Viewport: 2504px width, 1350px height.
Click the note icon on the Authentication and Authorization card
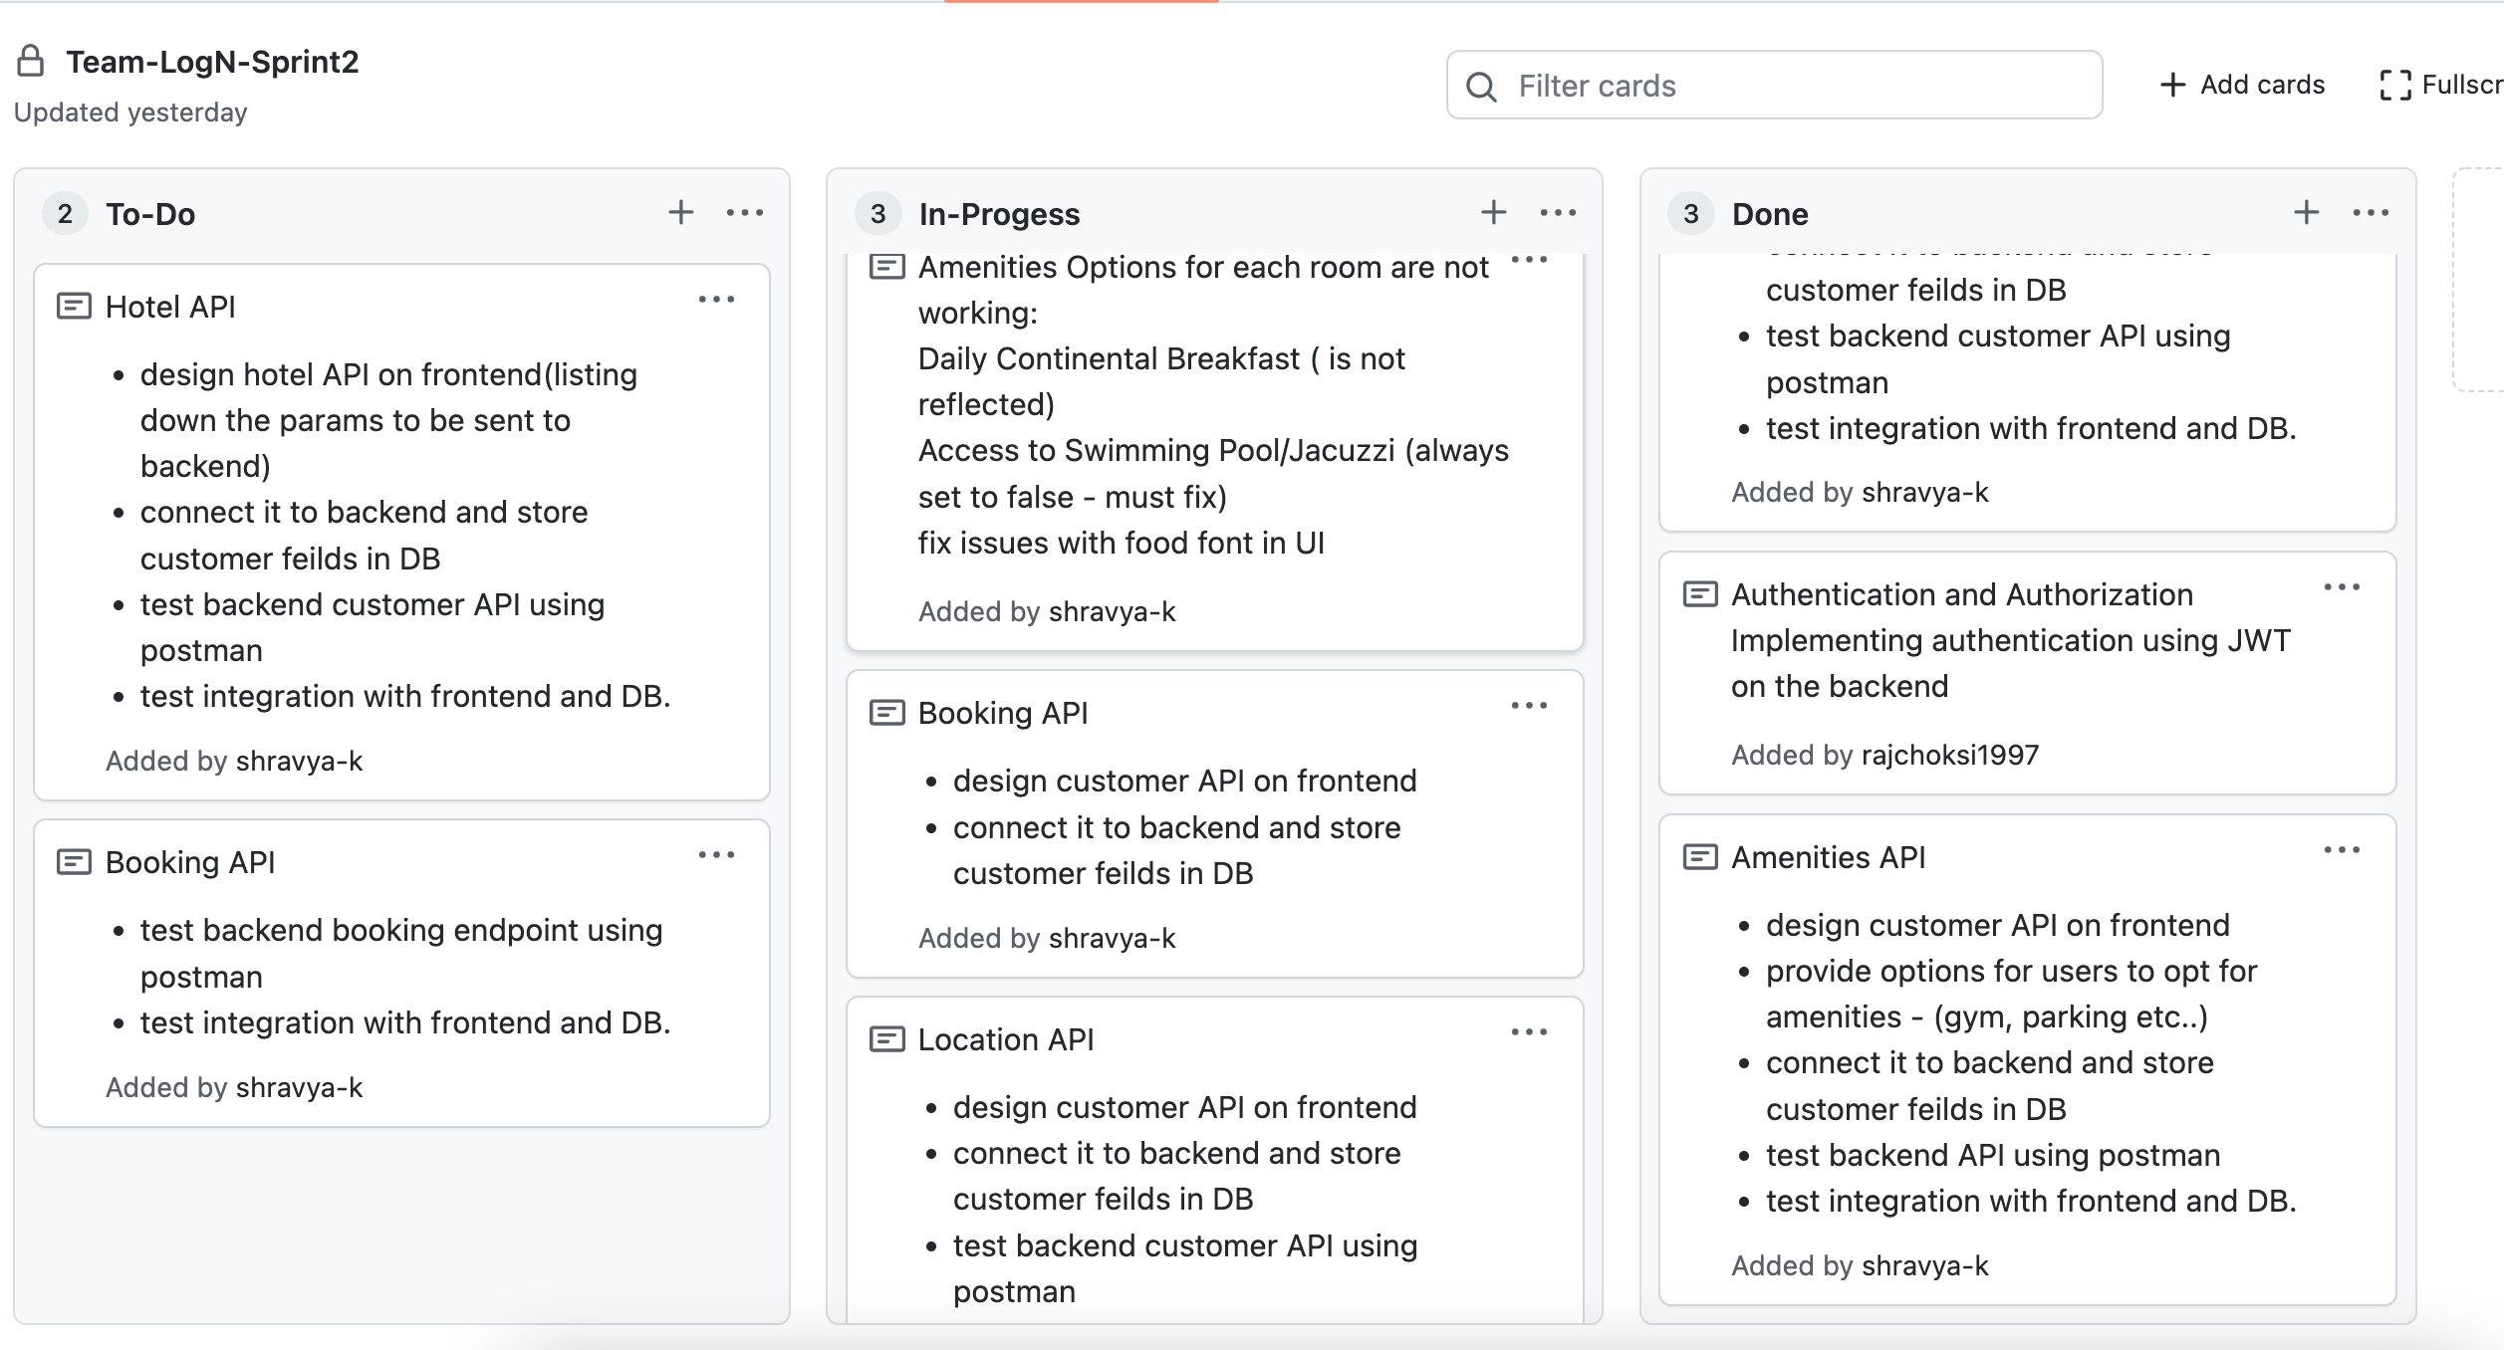(x=1700, y=593)
